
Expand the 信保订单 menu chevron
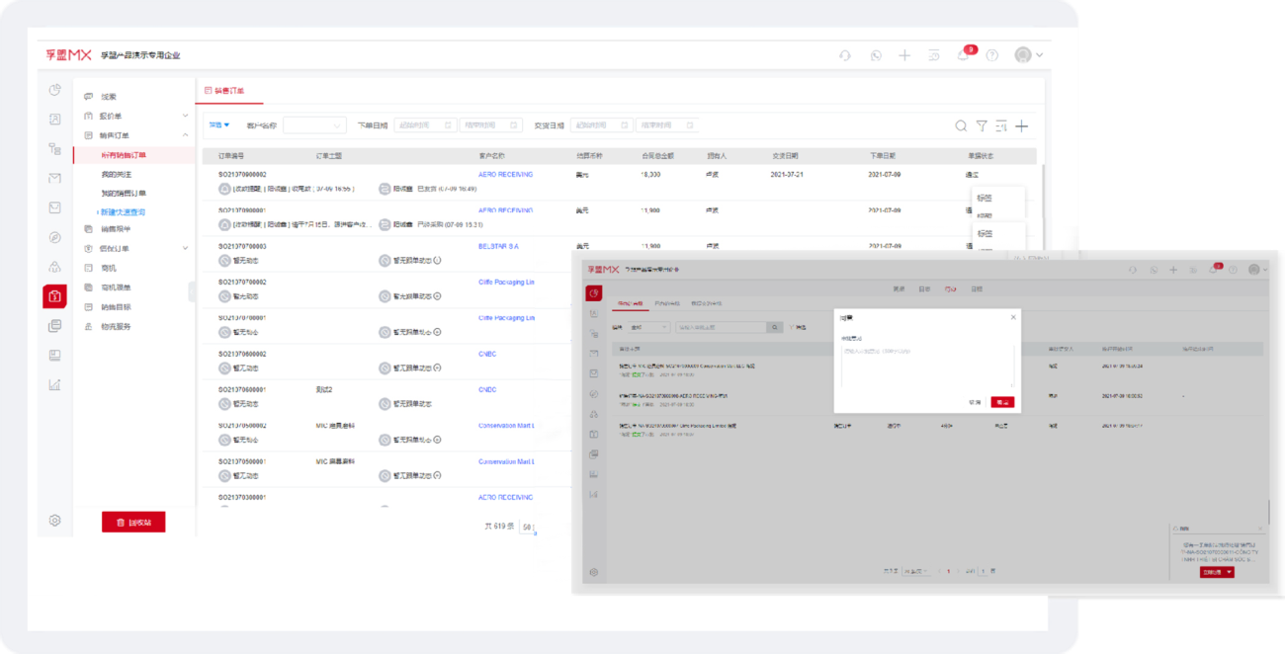coord(185,249)
